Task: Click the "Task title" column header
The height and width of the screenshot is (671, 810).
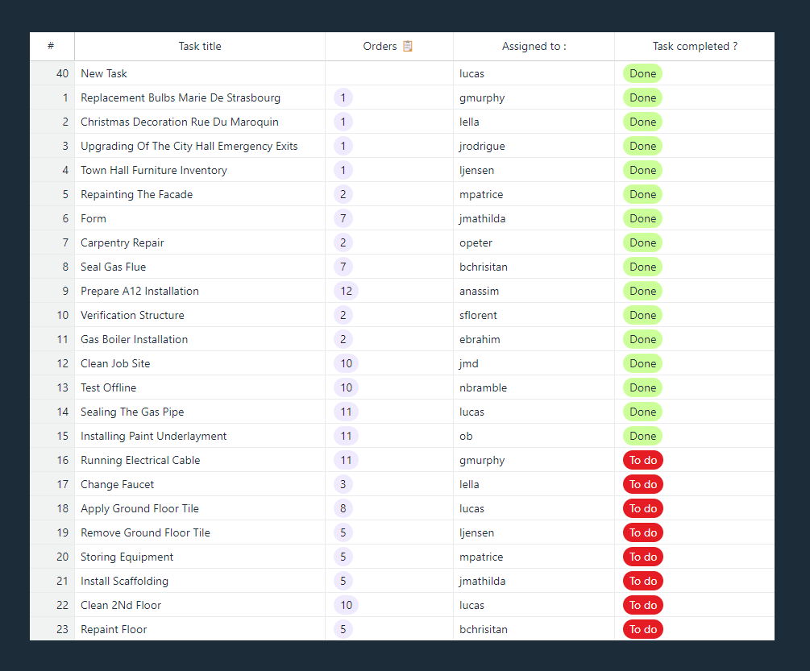Action: (200, 46)
